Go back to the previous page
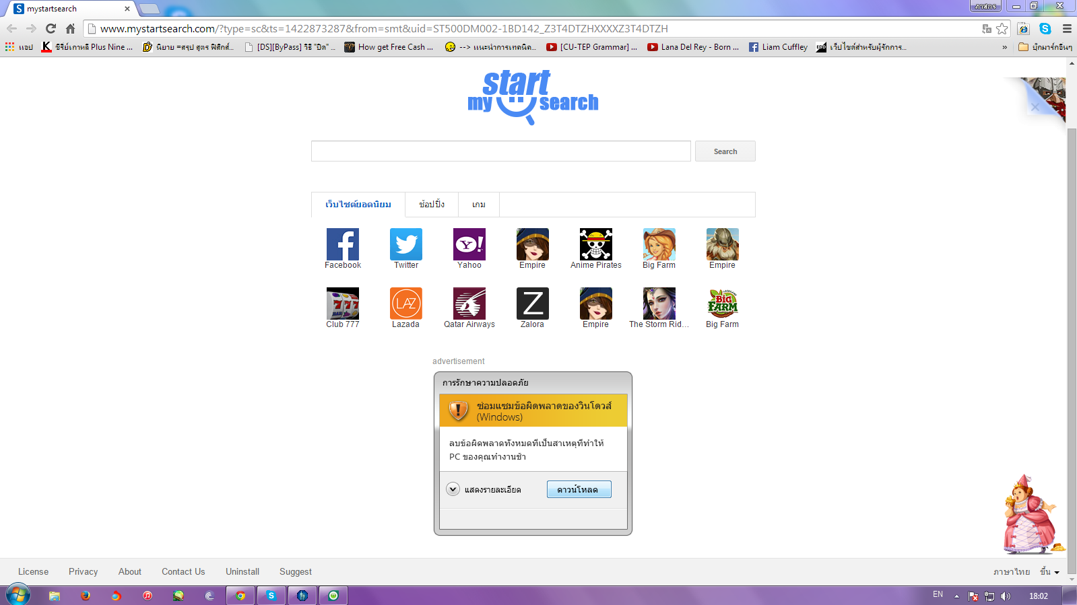Screen dimensions: 1077x605 click(x=11, y=28)
